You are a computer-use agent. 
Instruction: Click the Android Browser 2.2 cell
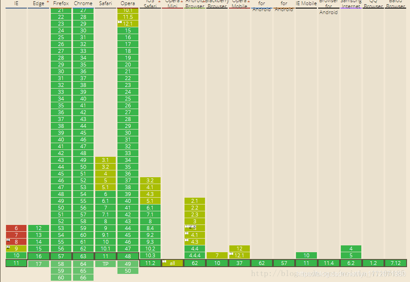pos(195,207)
